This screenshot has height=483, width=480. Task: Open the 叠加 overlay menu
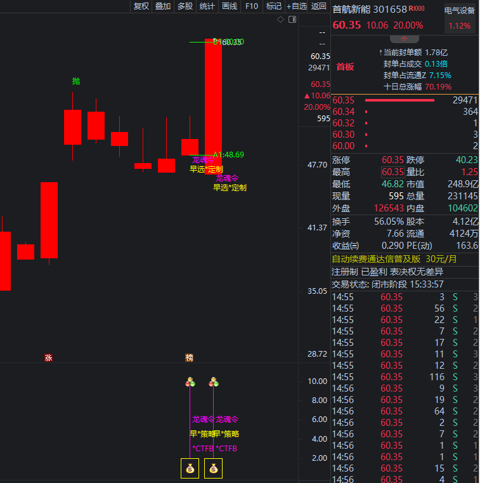click(x=163, y=6)
